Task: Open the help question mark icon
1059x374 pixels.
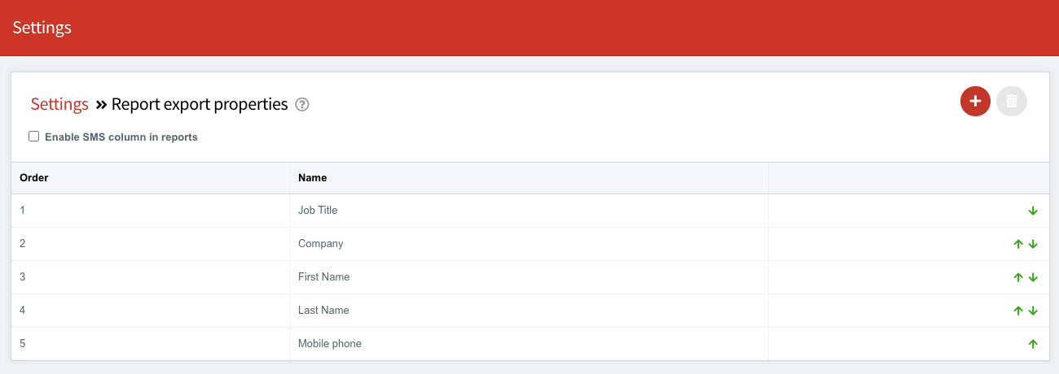Action: (302, 105)
